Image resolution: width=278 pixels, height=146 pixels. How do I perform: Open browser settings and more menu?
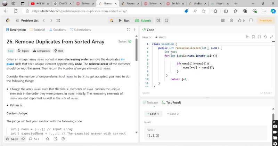tap(264, 11)
